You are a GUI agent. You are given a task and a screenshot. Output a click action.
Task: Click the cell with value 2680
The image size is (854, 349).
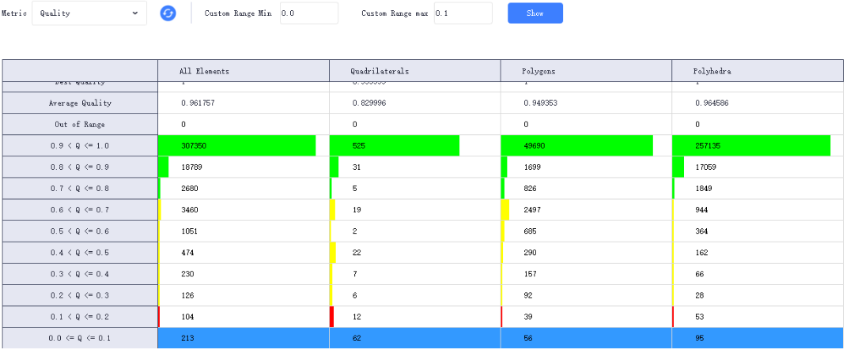point(244,188)
